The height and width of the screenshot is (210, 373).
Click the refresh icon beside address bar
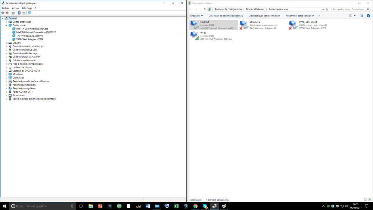coord(327,9)
